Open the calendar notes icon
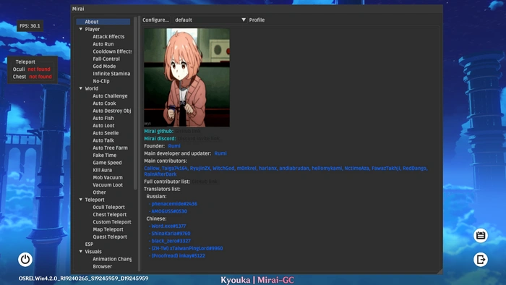 [x=481, y=235]
